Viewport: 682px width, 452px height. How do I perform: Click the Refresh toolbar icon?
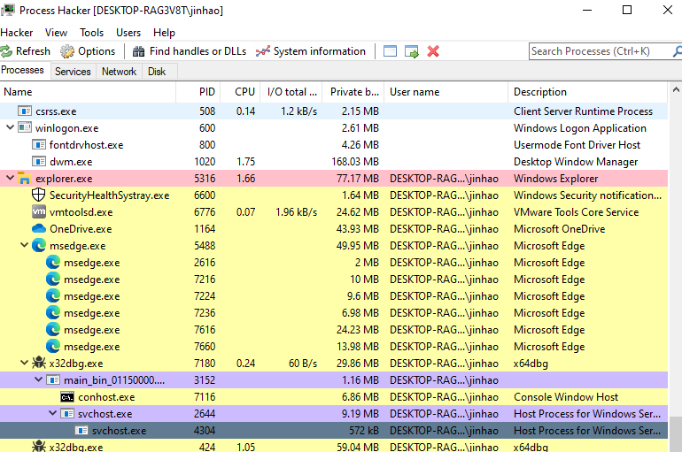point(7,51)
